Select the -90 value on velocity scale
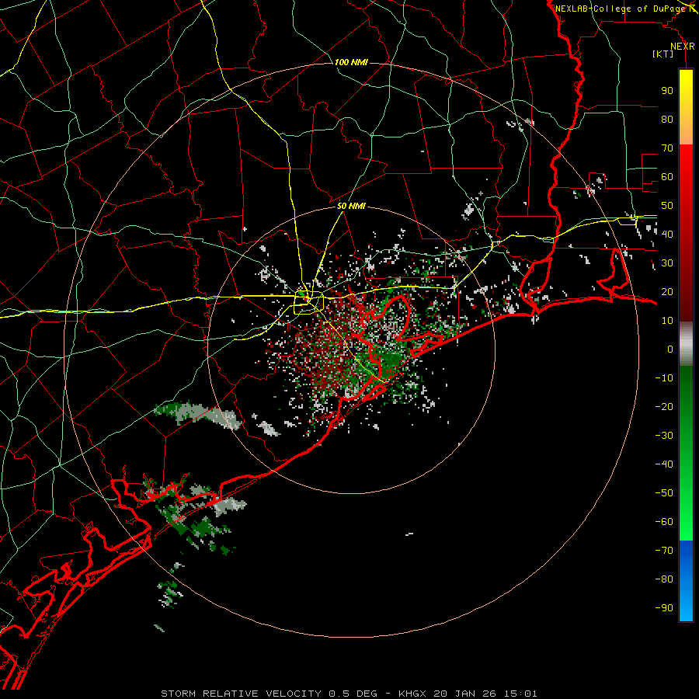The width and height of the screenshot is (699, 699). (664, 608)
